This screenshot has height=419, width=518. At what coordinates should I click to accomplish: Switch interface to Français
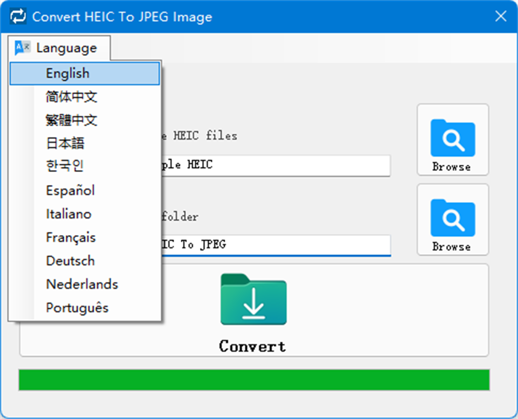(71, 237)
